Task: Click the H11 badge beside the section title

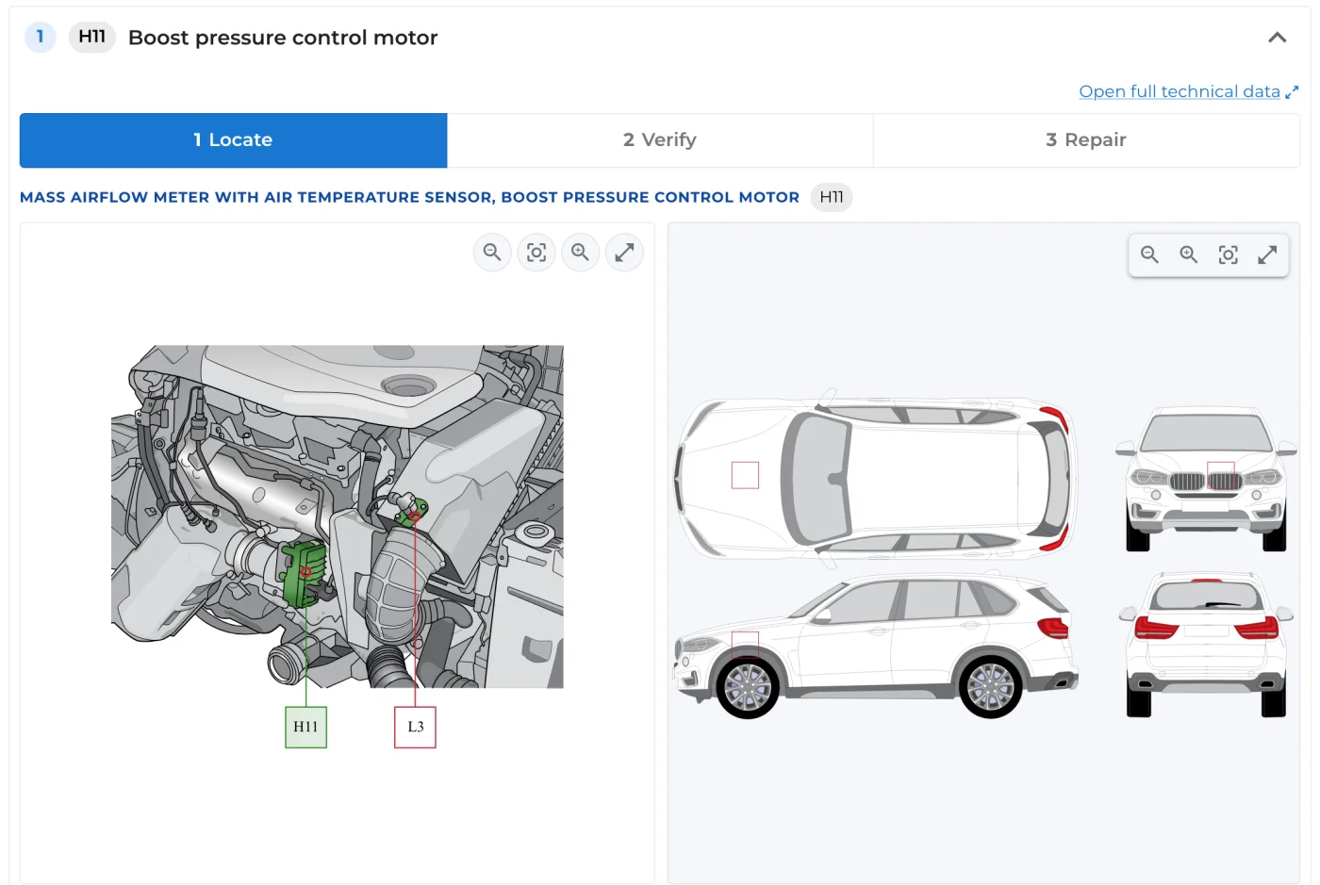Action: coord(92,37)
